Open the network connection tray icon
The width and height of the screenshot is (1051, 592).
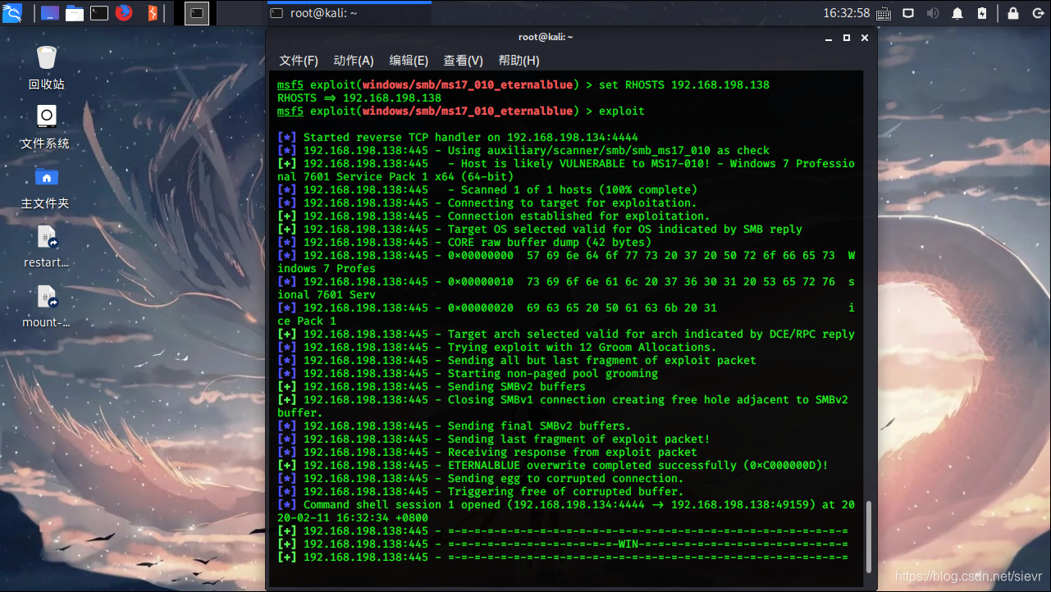click(x=908, y=13)
